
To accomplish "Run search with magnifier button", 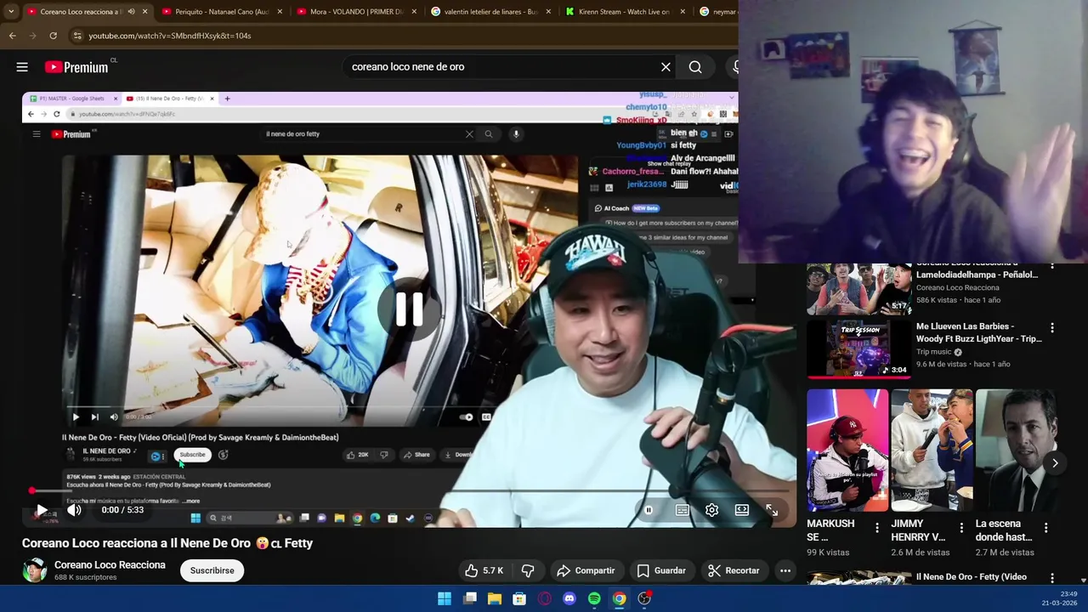I will pos(695,67).
